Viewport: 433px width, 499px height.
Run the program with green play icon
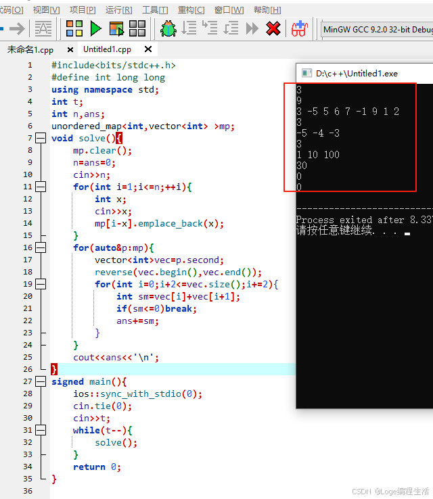click(x=95, y=28)
